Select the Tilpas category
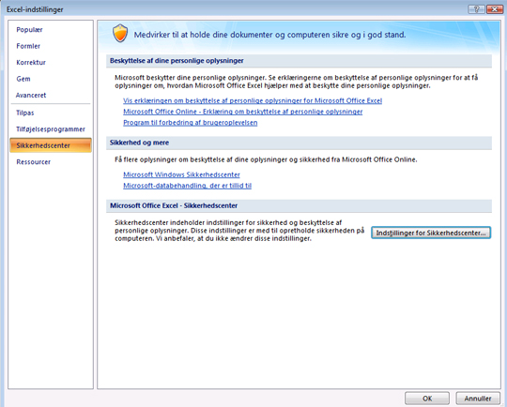The image size is (507, 407). (25, 113)
